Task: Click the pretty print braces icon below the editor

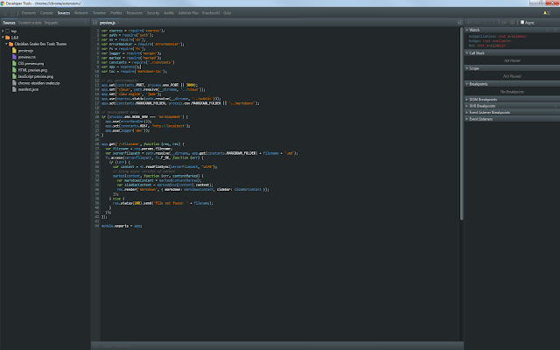Action: [95, 346]
